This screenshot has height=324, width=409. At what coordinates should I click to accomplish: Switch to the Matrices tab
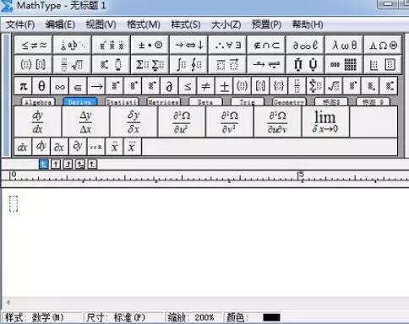click(x=164, y=102)
